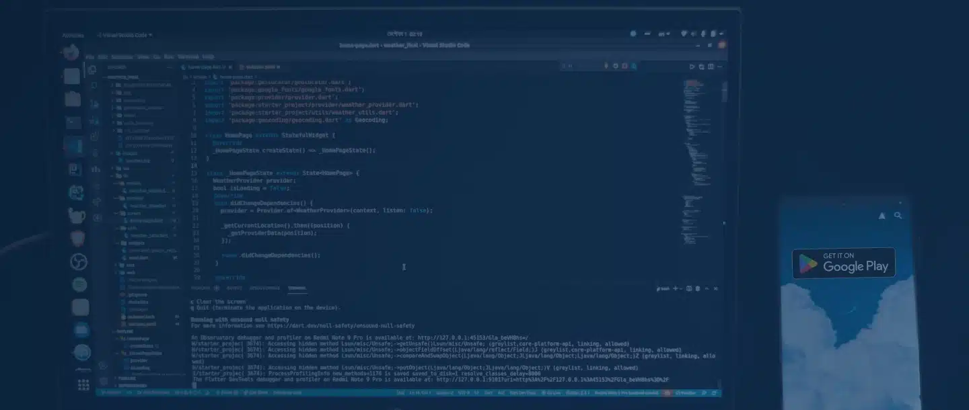The width and height of the screenshot is (969, 410).
Task: Launch Firefox from the Ubuntu dock
Action: (x=71, y=52)
